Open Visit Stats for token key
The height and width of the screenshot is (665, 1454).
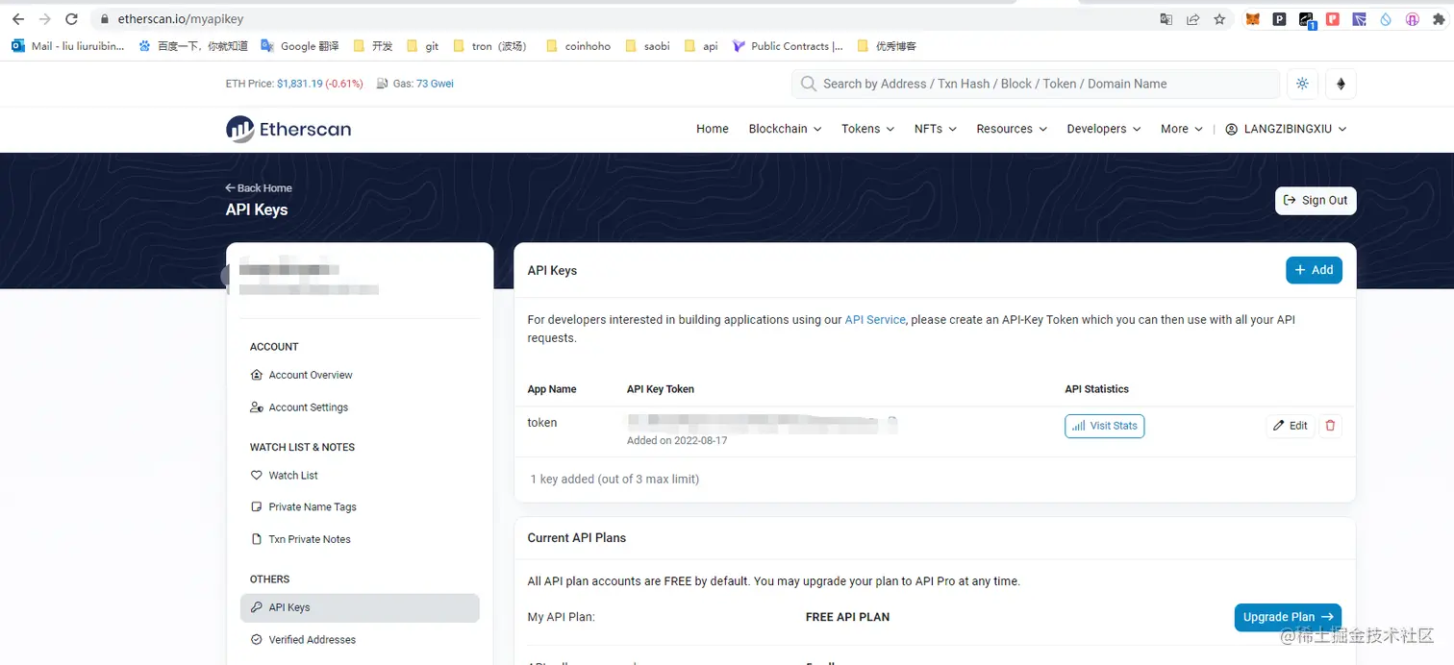click(1104, 426)
